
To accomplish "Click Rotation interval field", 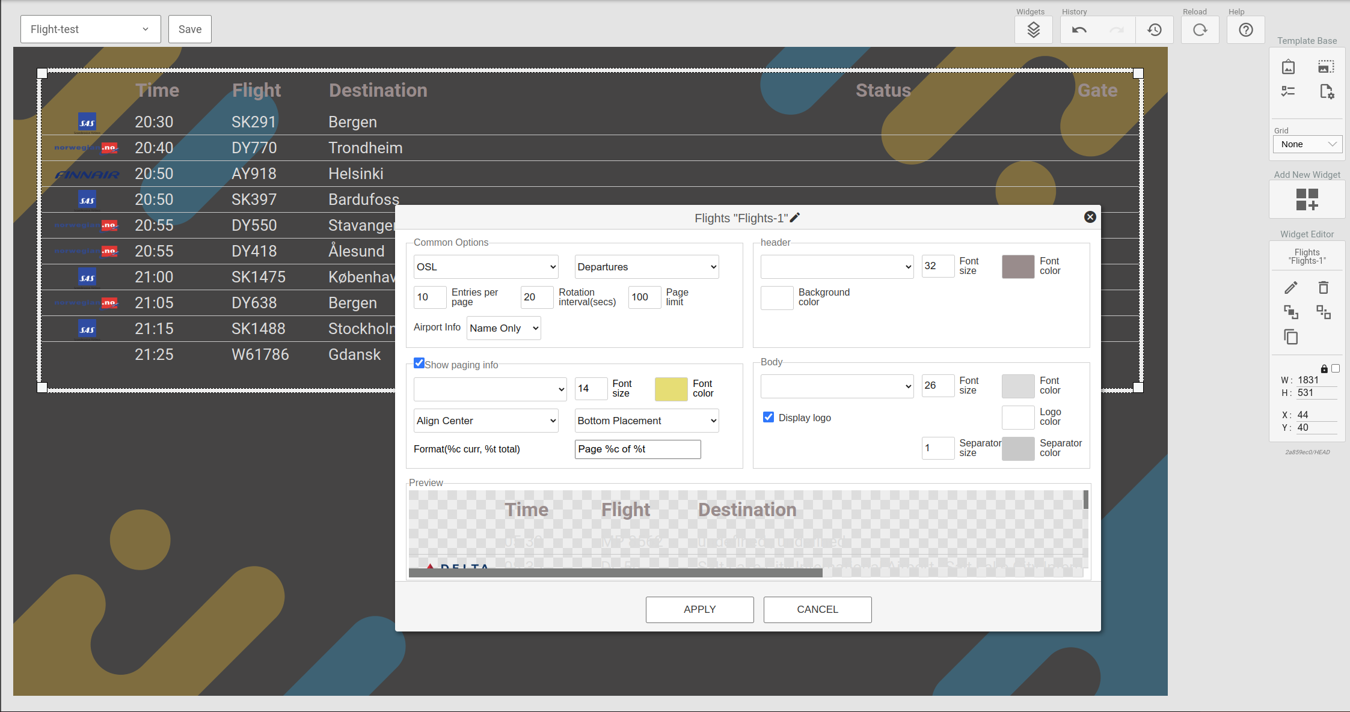I will [x=537, y=297].
